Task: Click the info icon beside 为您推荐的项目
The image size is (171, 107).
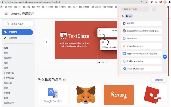Action: [64, 80]
